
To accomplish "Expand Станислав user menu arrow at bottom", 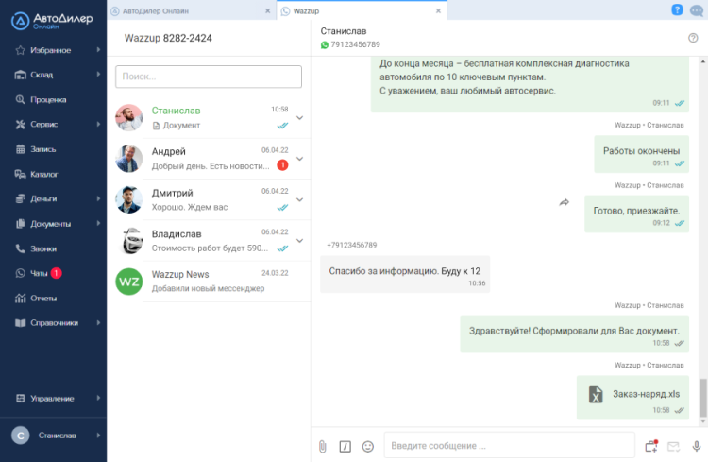I will [x=98, y=436].
